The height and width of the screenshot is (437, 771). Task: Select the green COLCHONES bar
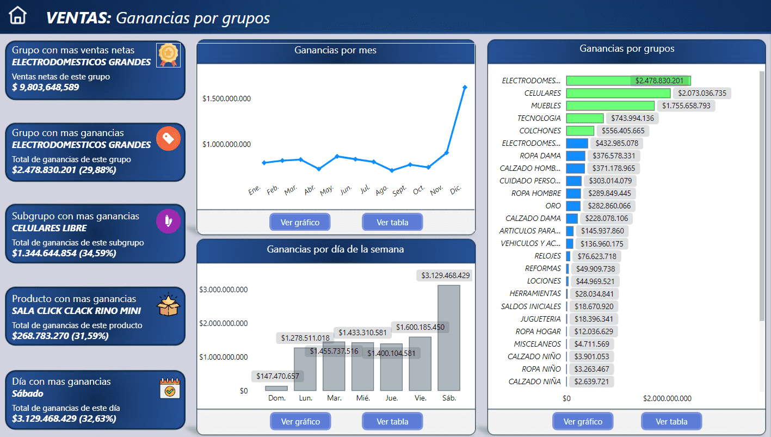click(x=580, y=131)
